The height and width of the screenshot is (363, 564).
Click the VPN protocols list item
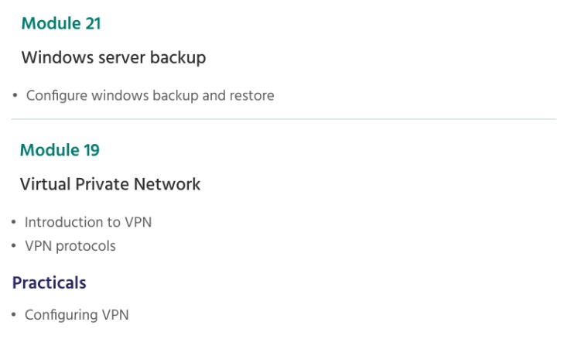point(70,246)
